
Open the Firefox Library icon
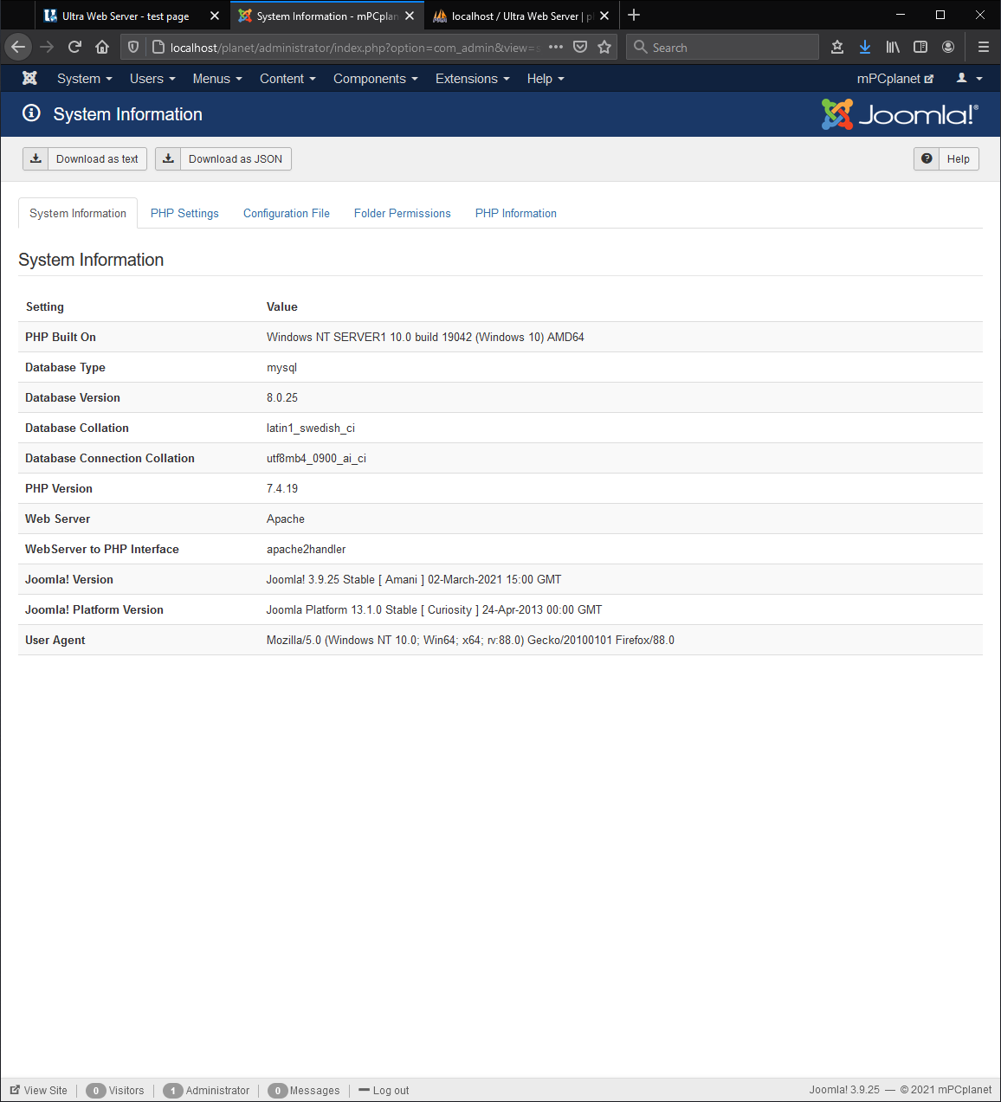[x=893, y=47]
